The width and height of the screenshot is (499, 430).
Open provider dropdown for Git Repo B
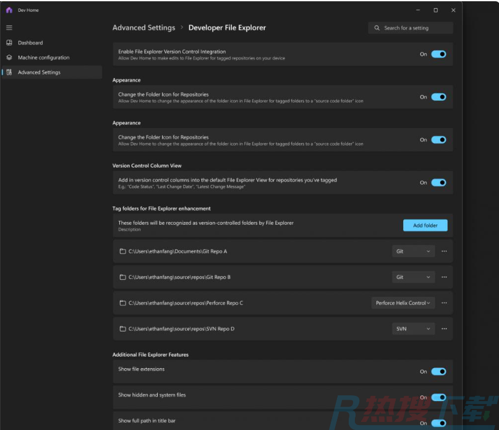(413, 277)
